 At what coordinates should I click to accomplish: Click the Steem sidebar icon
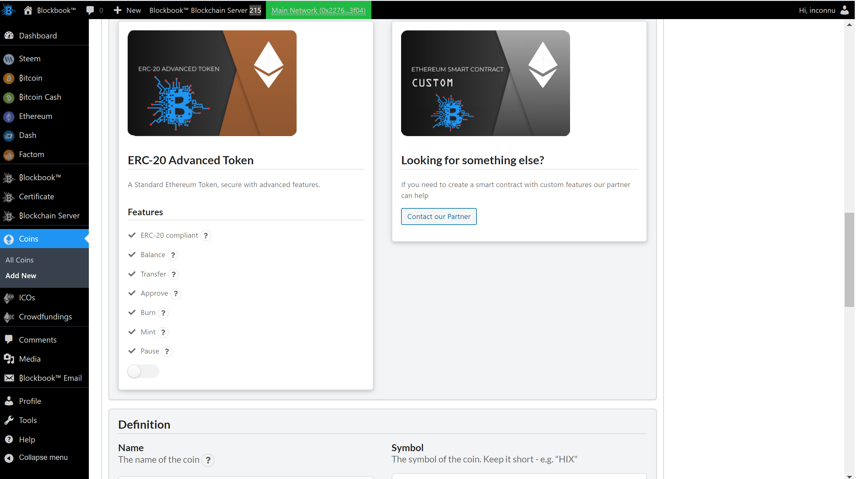pos(9,59)
